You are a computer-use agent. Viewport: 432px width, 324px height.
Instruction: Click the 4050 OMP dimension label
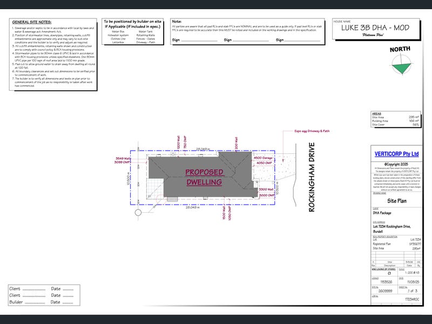point(264,163)
